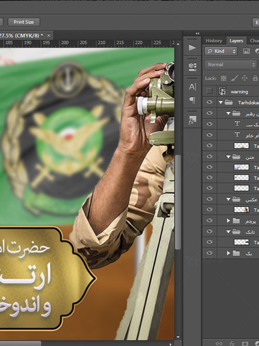Click the horizontal scroll right arrow
The image size is (259, 346).
point(170,344)
